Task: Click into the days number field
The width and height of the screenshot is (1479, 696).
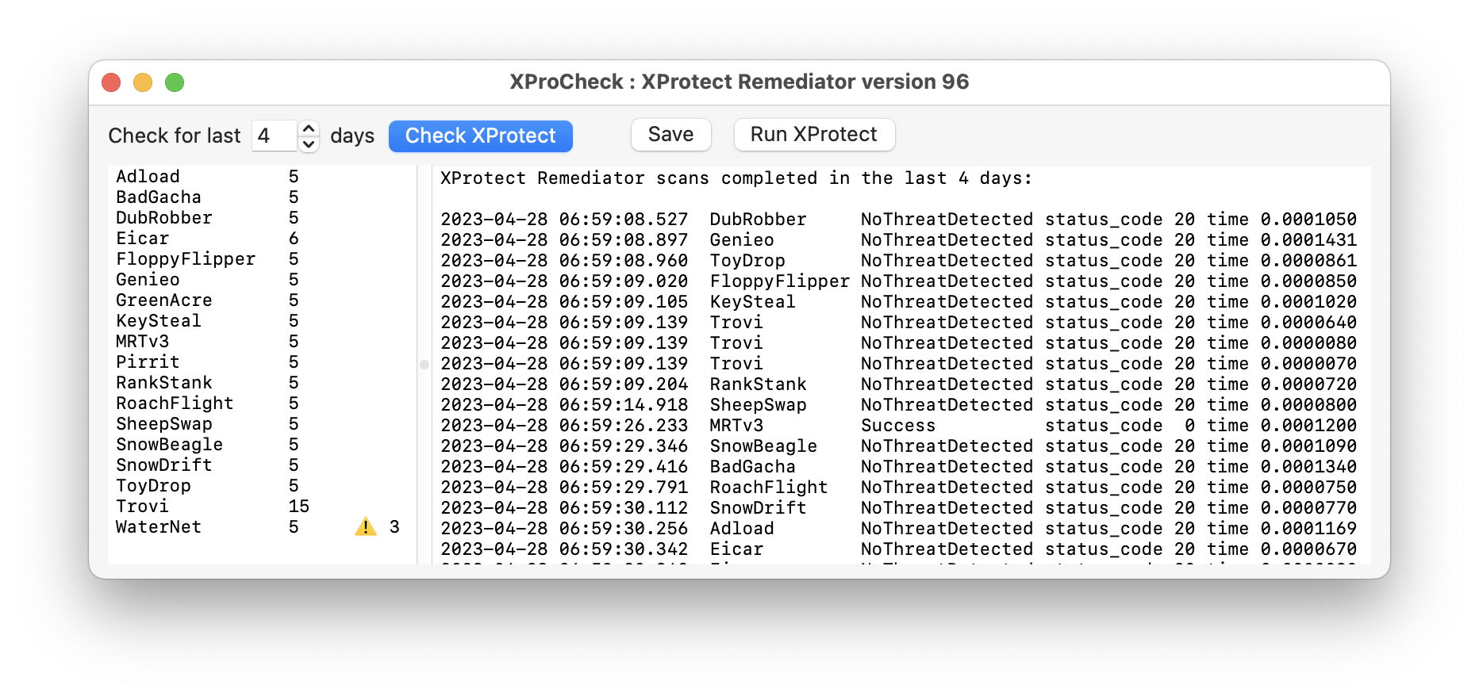Action: pyautogui.click(x=274, y=136)
